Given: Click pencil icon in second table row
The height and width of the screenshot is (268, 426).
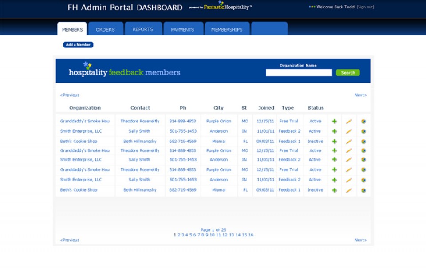Looking at the screenshot, I should click(349, 131).
